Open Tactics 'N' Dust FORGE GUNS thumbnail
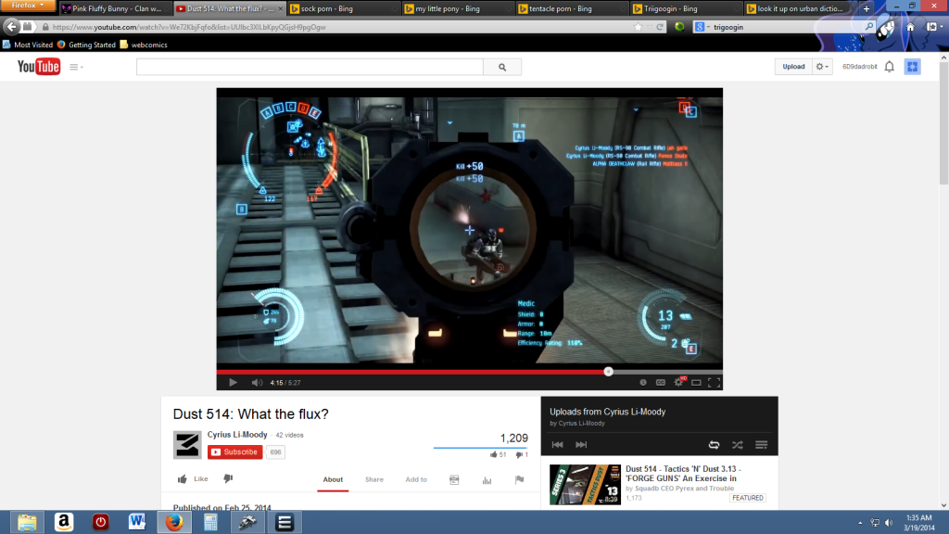949x534 pixels. [x=586, y=484]
